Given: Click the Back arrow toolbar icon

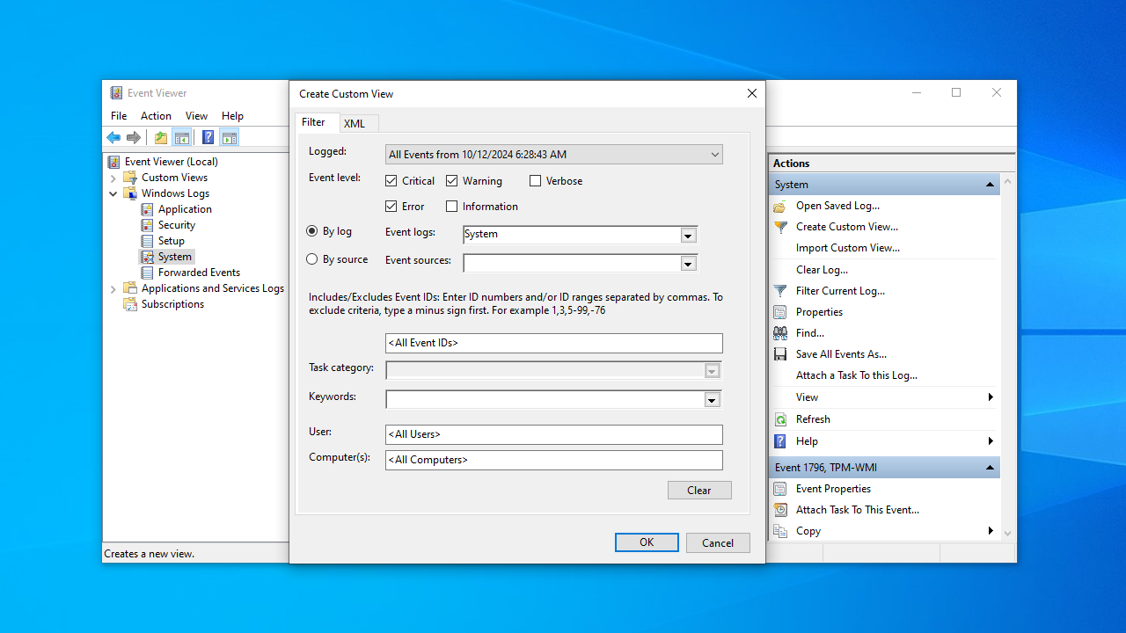Looking at the screenshot, I should pos(113,138).
